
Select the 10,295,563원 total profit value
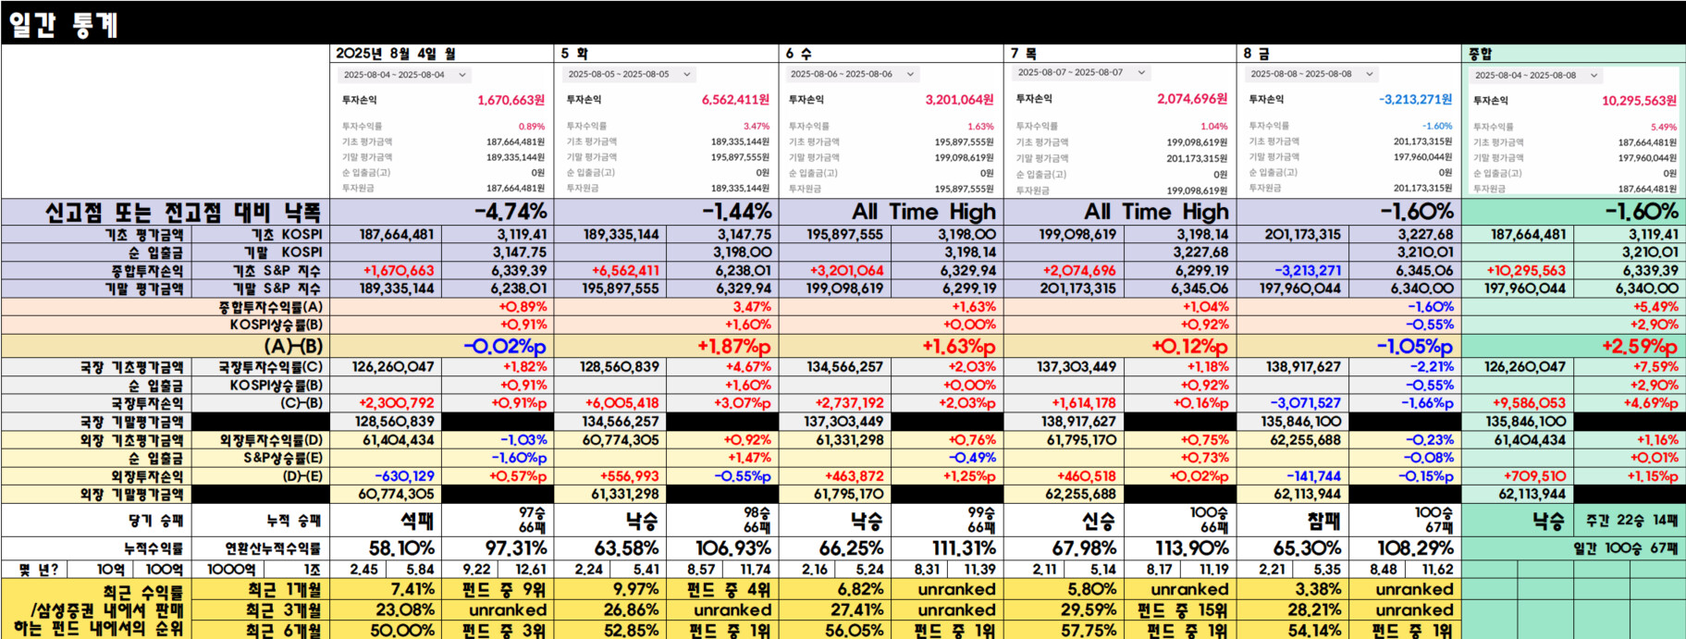[x=1639, y=101]
